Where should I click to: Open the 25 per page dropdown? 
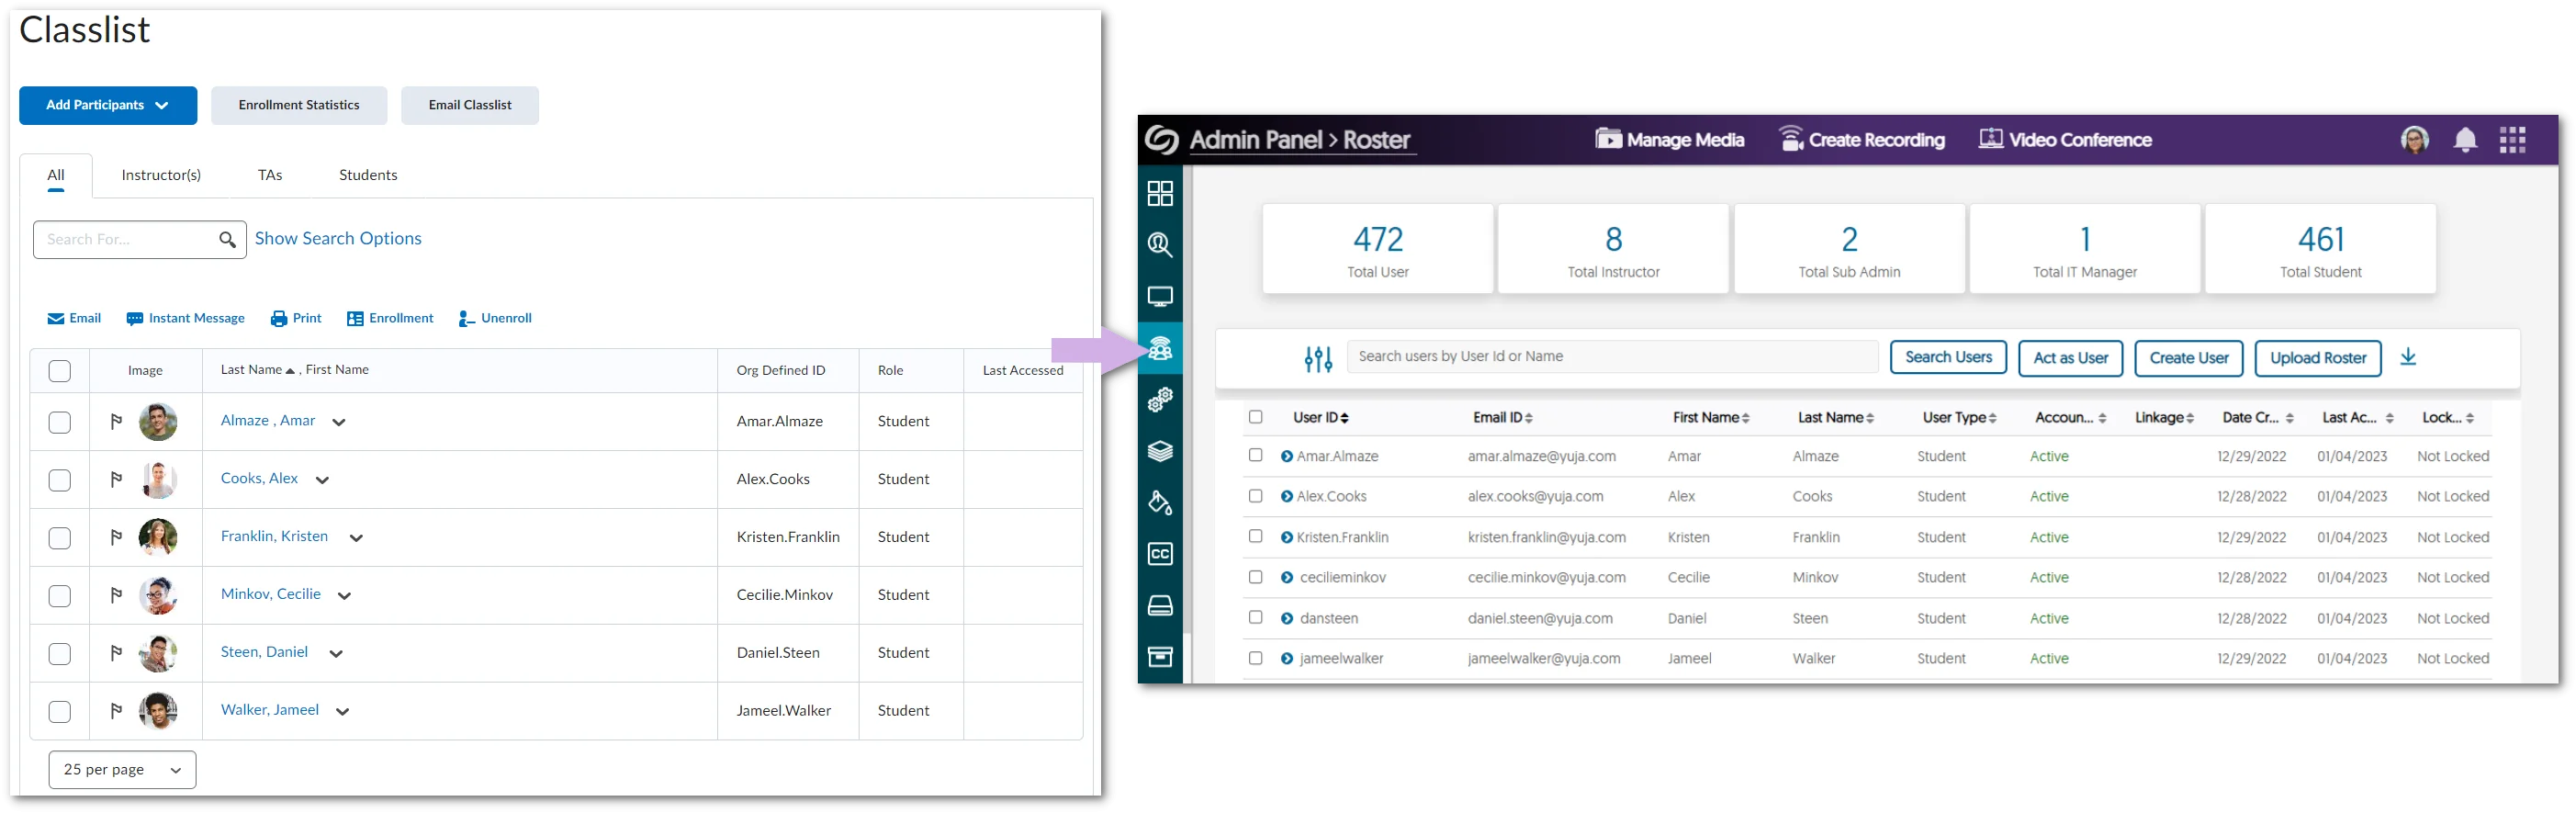(x=122, y=769)
